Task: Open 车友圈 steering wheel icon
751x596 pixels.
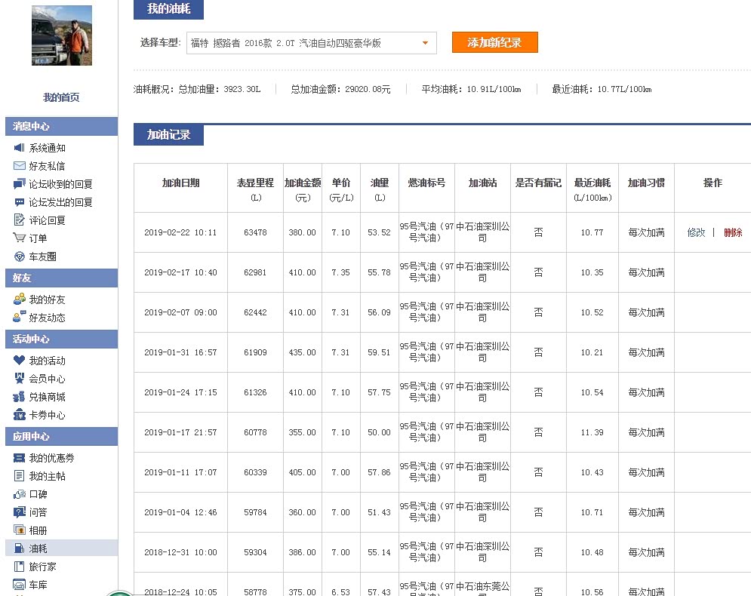Action: [x=20, y=257]
